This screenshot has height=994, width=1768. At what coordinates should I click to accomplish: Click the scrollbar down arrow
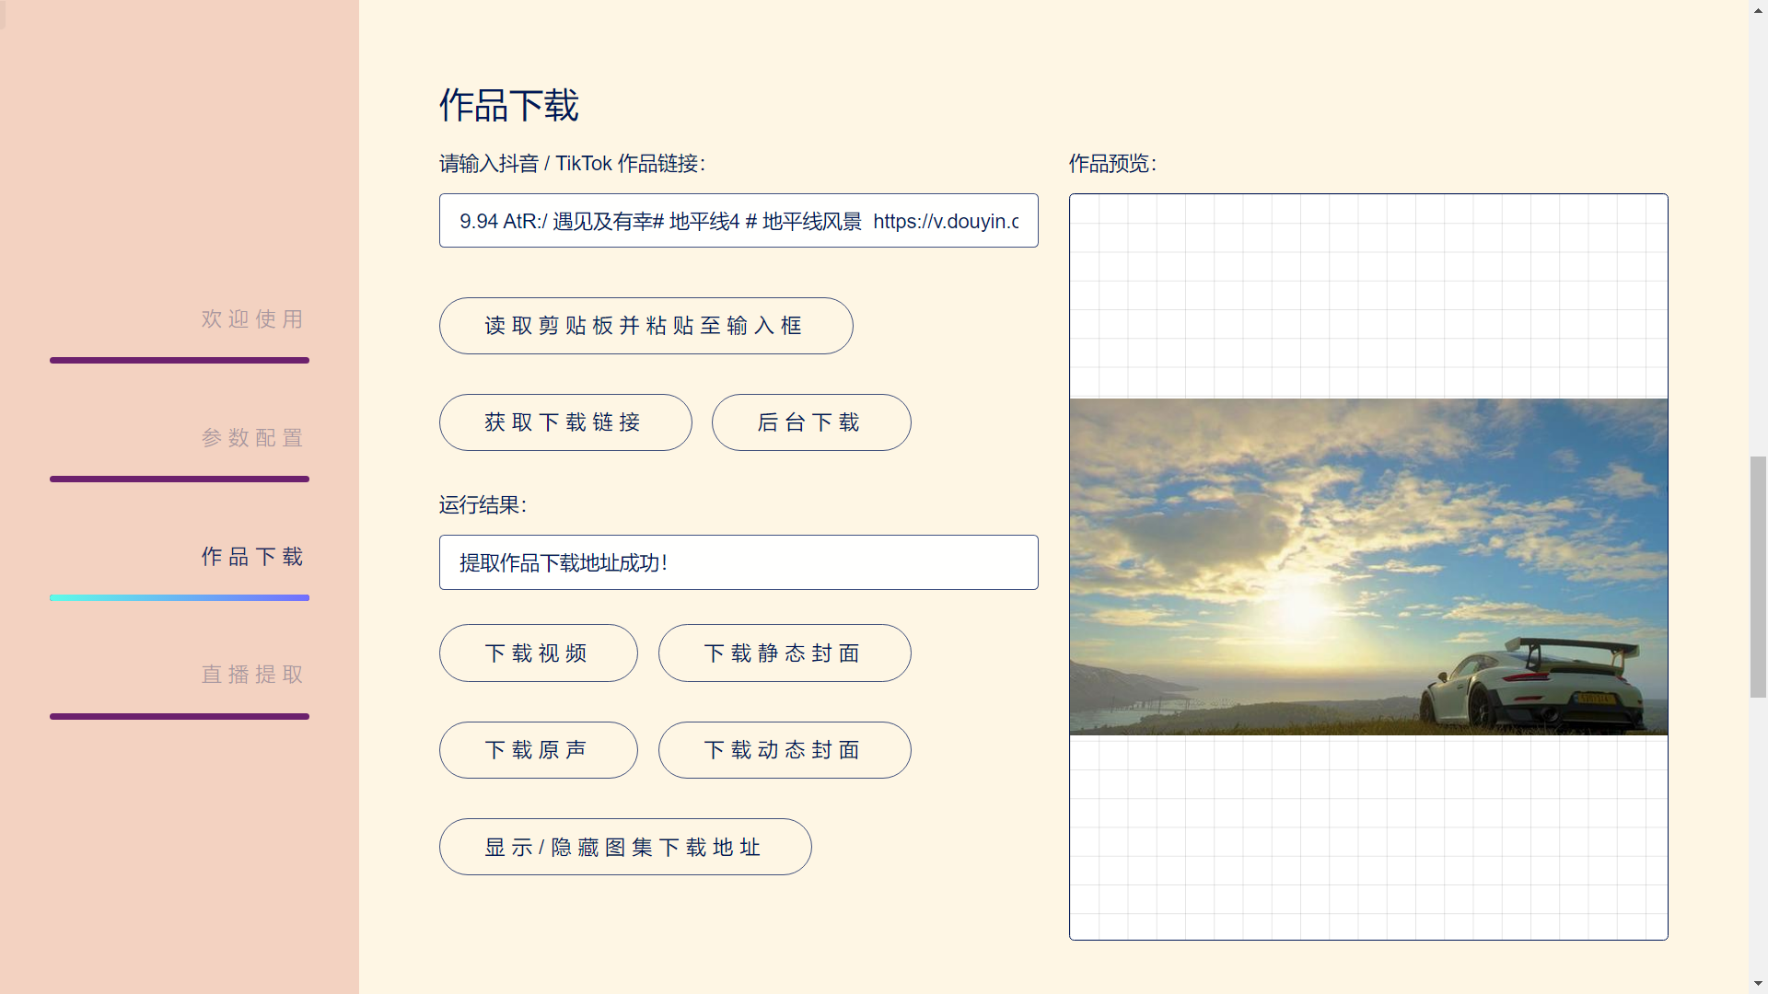point(1758,984)
